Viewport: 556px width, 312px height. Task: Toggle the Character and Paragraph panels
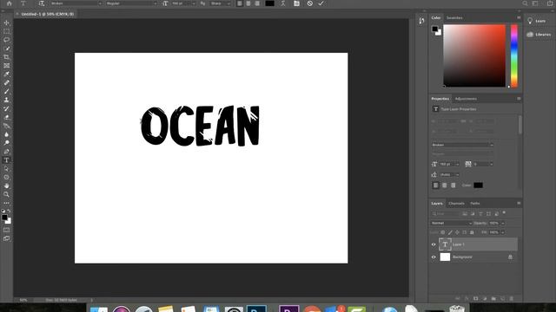(x=296, y=3)
